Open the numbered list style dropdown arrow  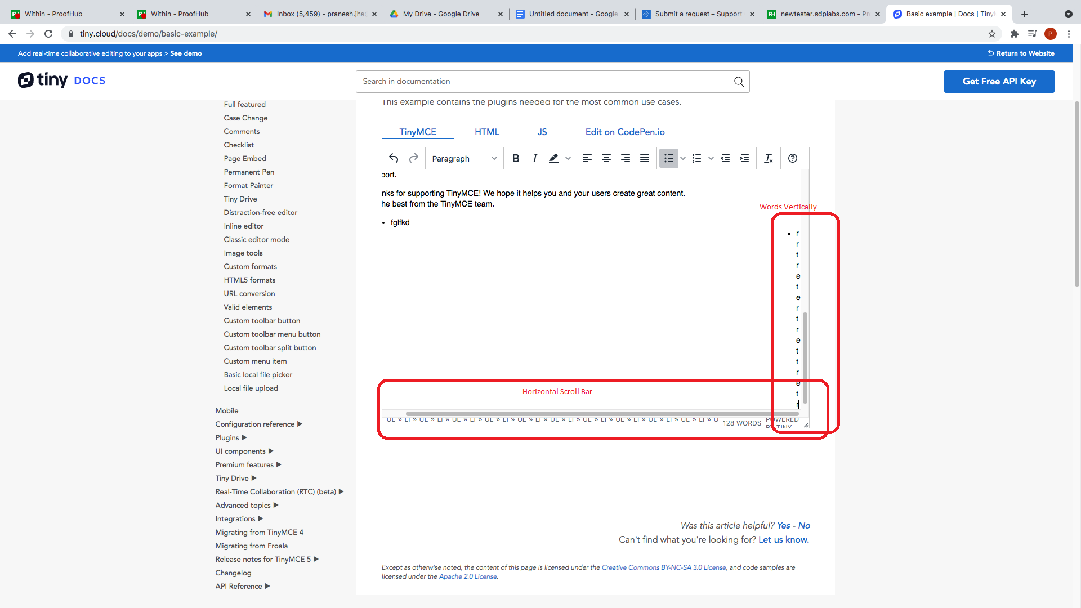click(x=711, y=158)
